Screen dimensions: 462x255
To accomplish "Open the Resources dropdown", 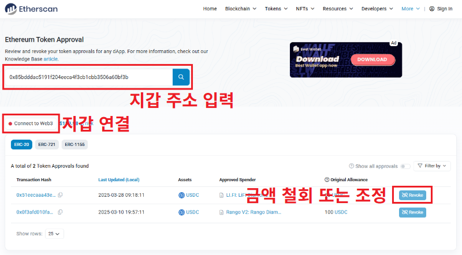I will [338, 9].
